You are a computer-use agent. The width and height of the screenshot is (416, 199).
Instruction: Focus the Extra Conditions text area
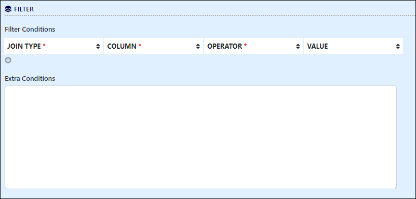tap(200, 137)
